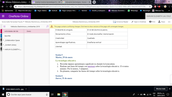Screen dimensions: 172x97
Task: Click the address bar URL
Action: click(x=82, y=6)
